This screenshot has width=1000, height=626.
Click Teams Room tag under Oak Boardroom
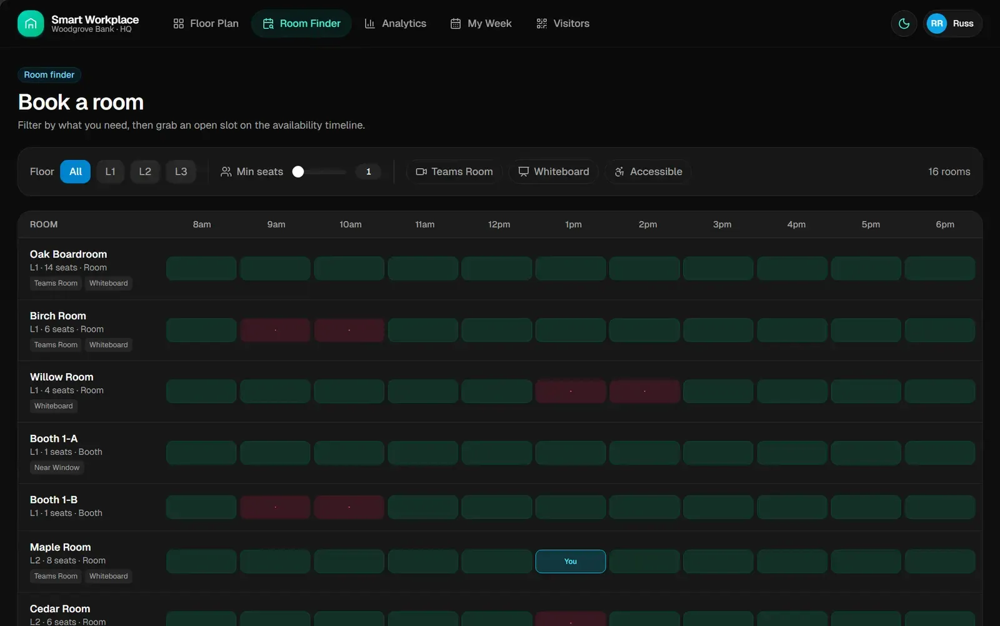(56, 284)
